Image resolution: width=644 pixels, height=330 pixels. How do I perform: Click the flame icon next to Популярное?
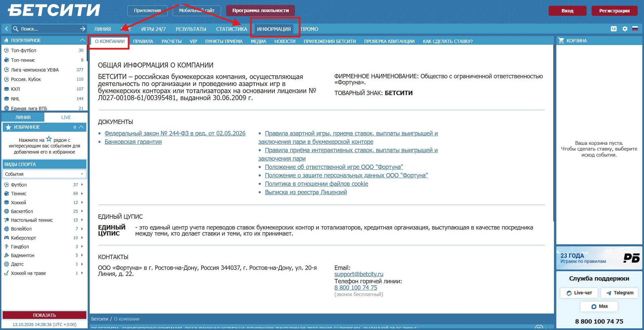tap(6, 40)
